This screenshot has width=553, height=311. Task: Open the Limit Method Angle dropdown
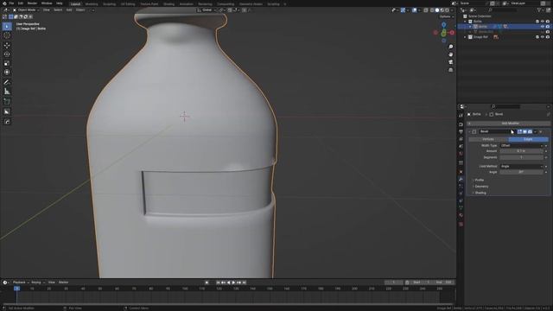pos(522,166)
